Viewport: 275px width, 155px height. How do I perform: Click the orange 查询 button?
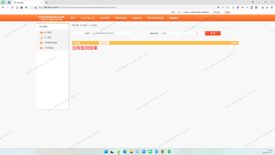coord(213,33)
